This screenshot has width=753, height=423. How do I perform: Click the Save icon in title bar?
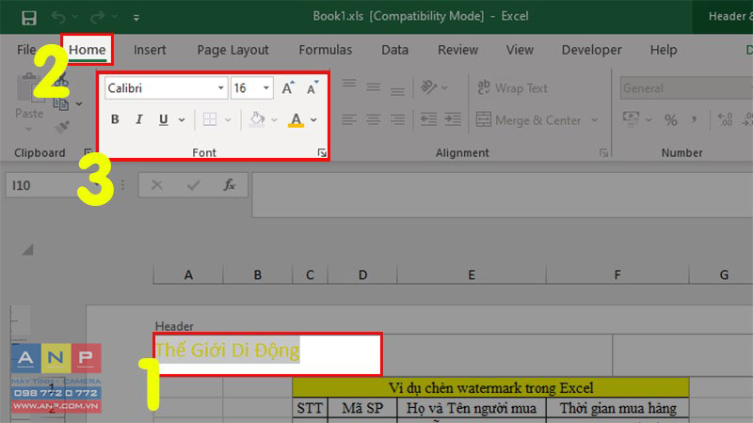[x=29, y=18]
